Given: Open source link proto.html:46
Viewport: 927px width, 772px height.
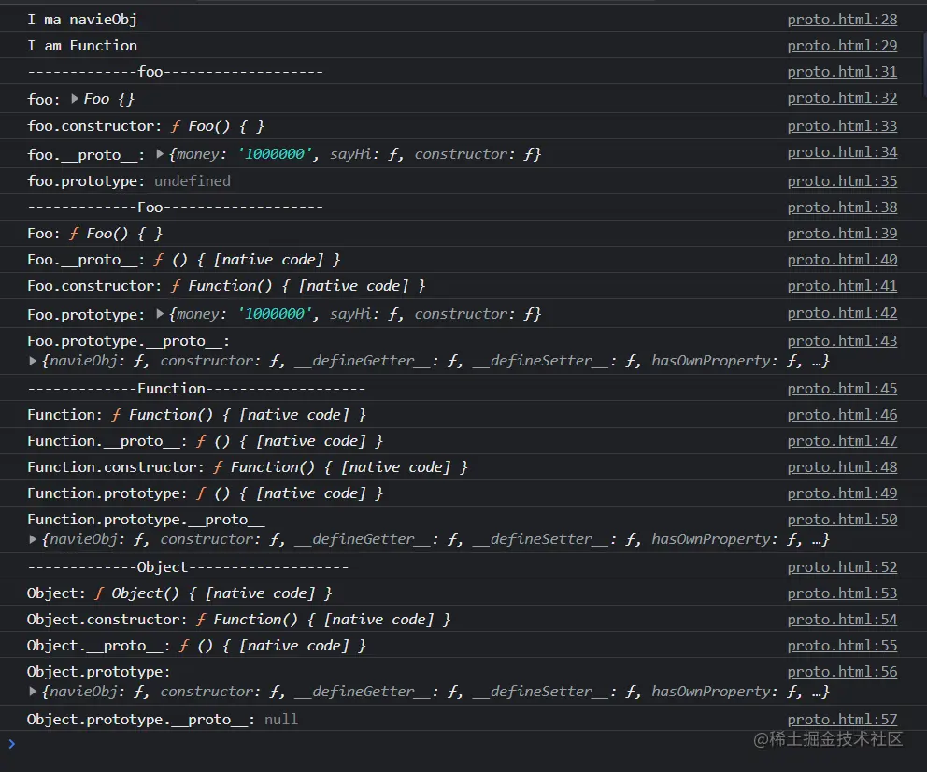Looking at the screenshot, I should (x=842, y=415).
